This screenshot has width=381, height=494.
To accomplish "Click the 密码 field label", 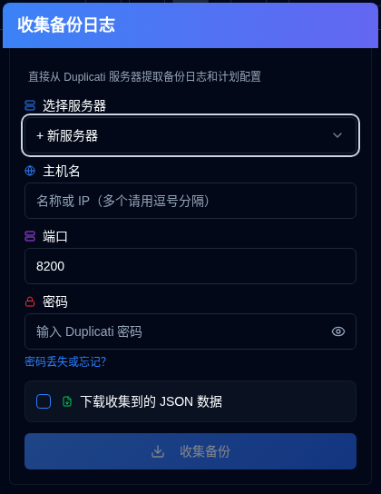I will (55, 301).
